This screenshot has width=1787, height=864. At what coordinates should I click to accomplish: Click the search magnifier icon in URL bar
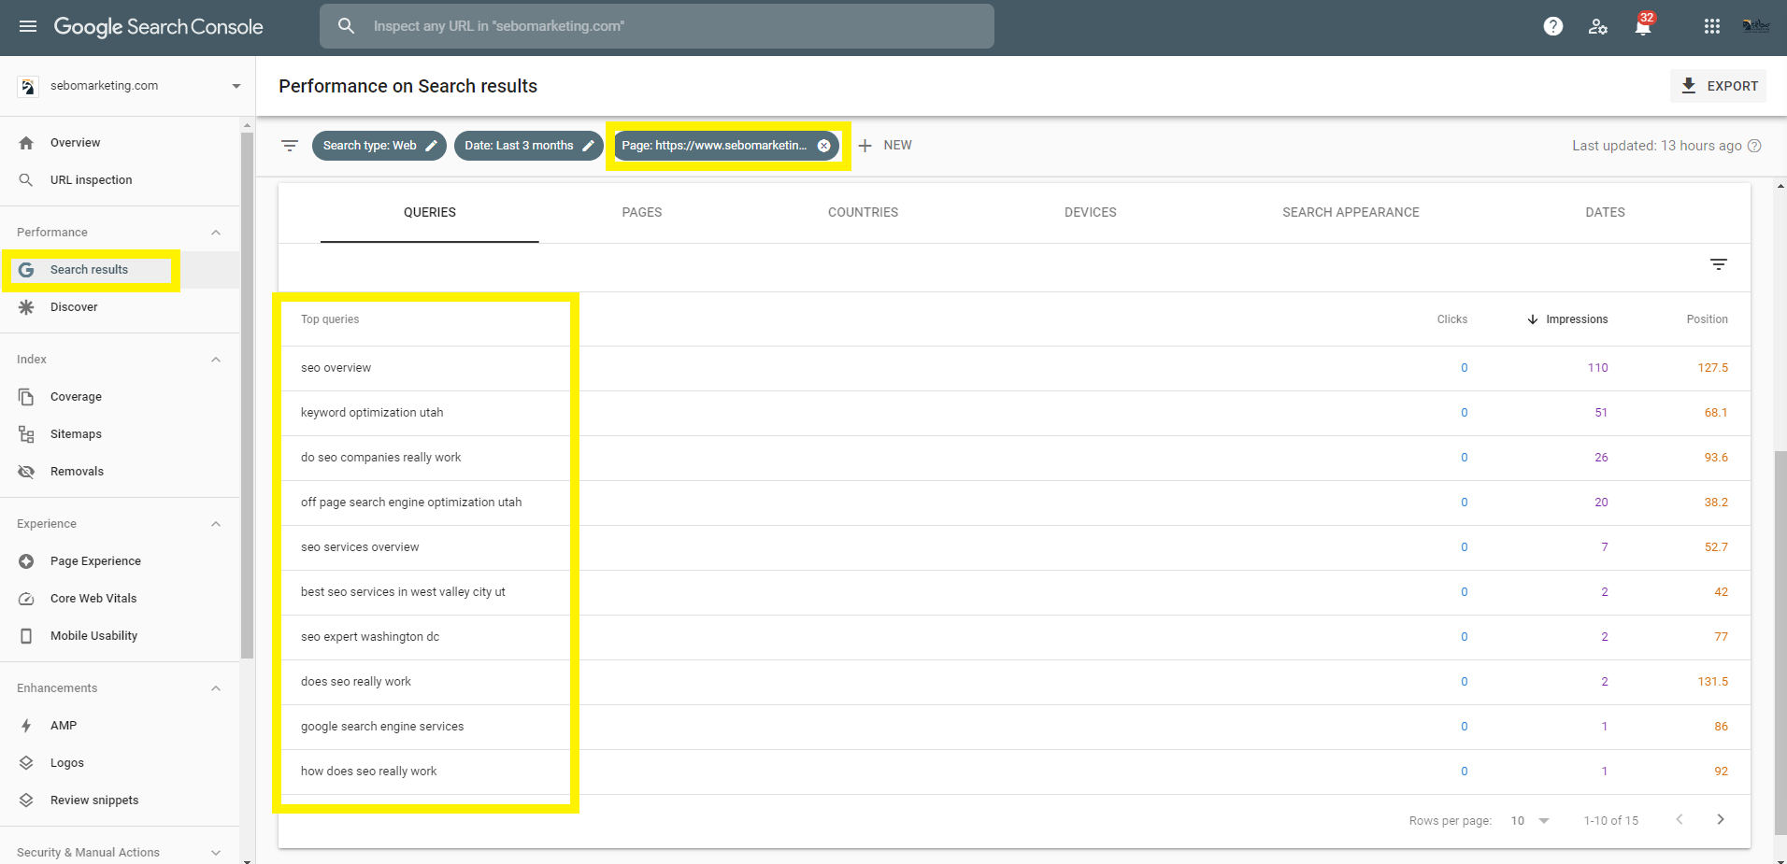click(347, 26)
